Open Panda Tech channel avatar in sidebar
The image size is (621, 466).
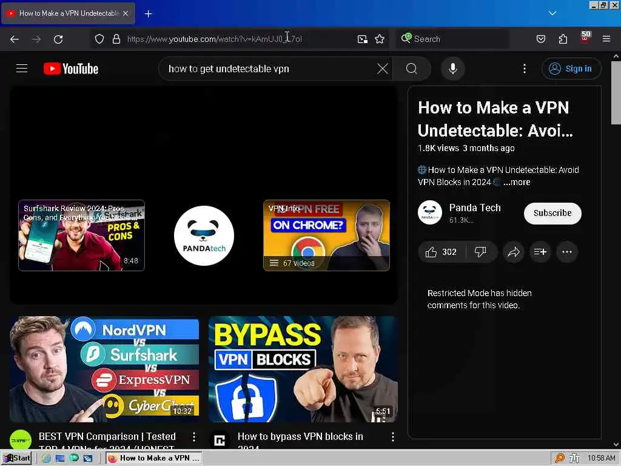[430, 212]
